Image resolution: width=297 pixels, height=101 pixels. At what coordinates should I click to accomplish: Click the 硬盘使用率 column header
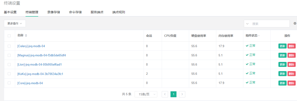[x=199, y=36]
